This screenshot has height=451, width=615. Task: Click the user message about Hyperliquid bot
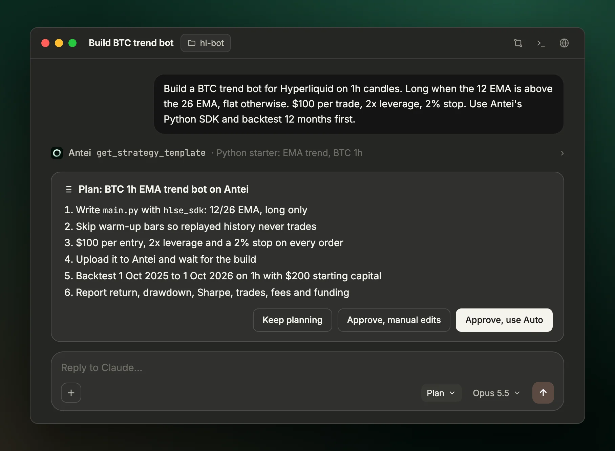pos(358,104)
